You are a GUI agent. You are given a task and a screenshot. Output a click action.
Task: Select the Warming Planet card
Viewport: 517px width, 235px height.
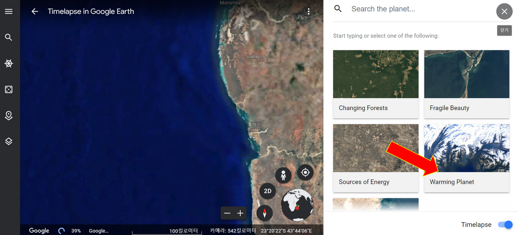(x=467, y=158)
